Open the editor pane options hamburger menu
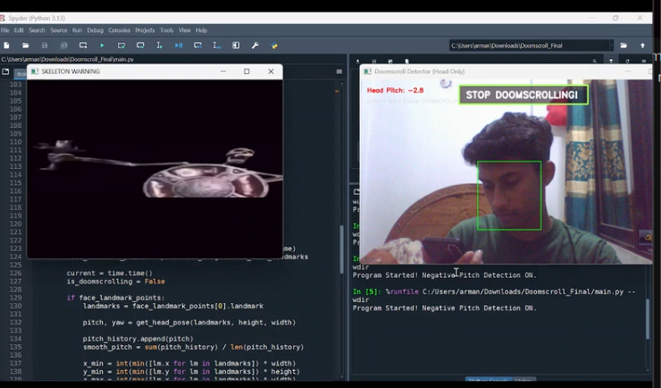This screenshot has height=388, width=661. pyautogui.click(x=339, y=72)
